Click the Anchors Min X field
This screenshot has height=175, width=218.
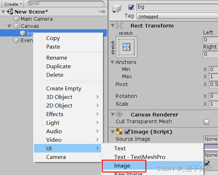[213, 69]
